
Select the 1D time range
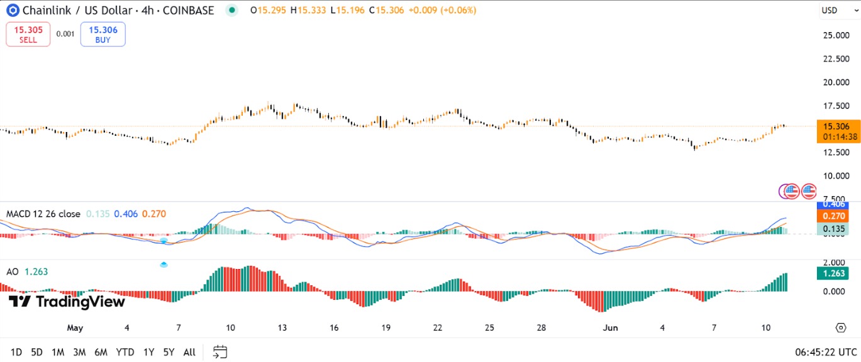(16, 352)
